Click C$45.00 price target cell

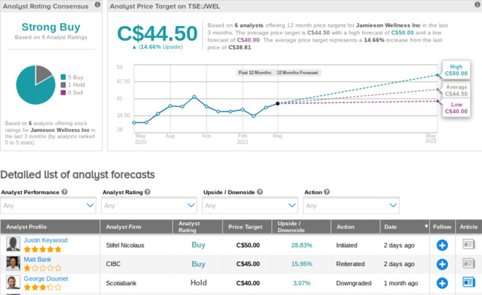[248, 264]
